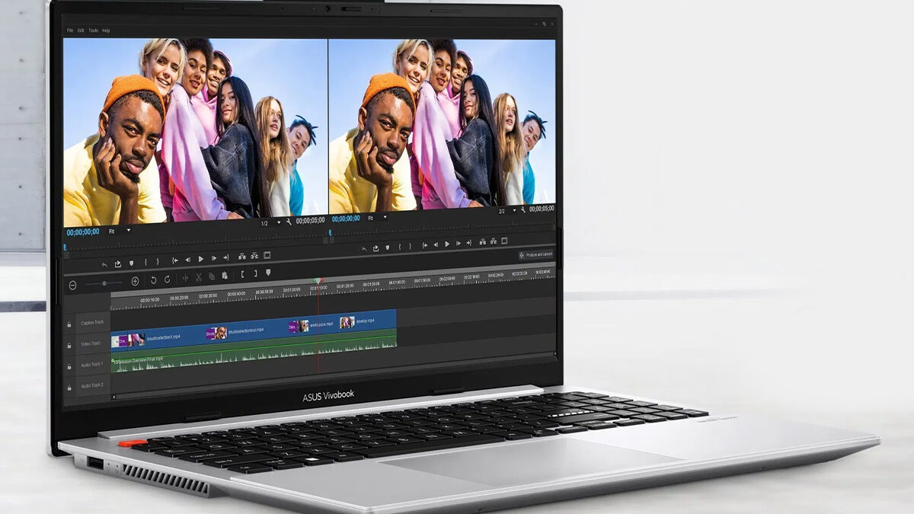
Task: Select brushselectiontool.mp4 clip on video track
Action: 245,332
